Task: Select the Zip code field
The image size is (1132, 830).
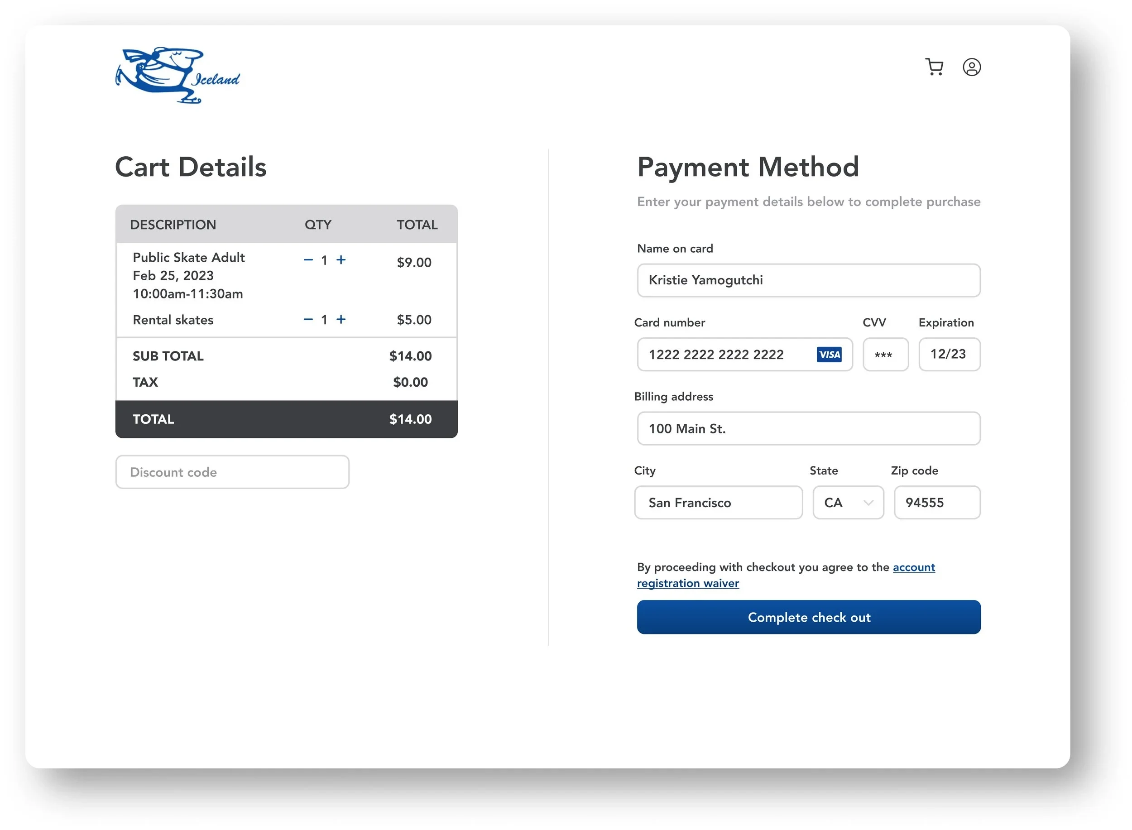Action: tap(936, 503)
